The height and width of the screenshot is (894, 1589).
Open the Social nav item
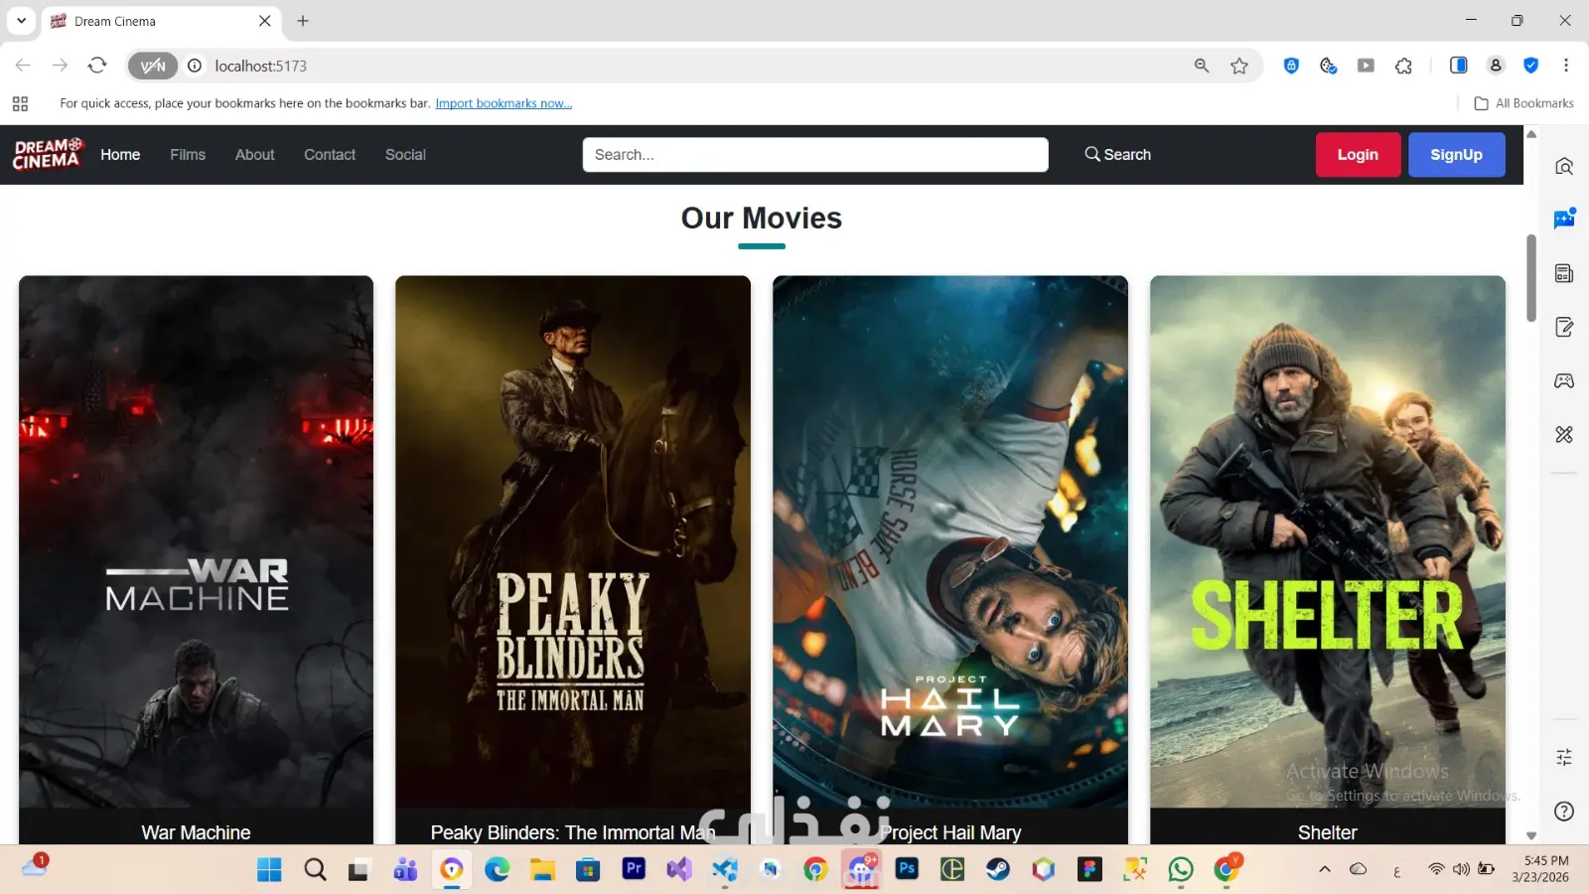pos(405,155)
